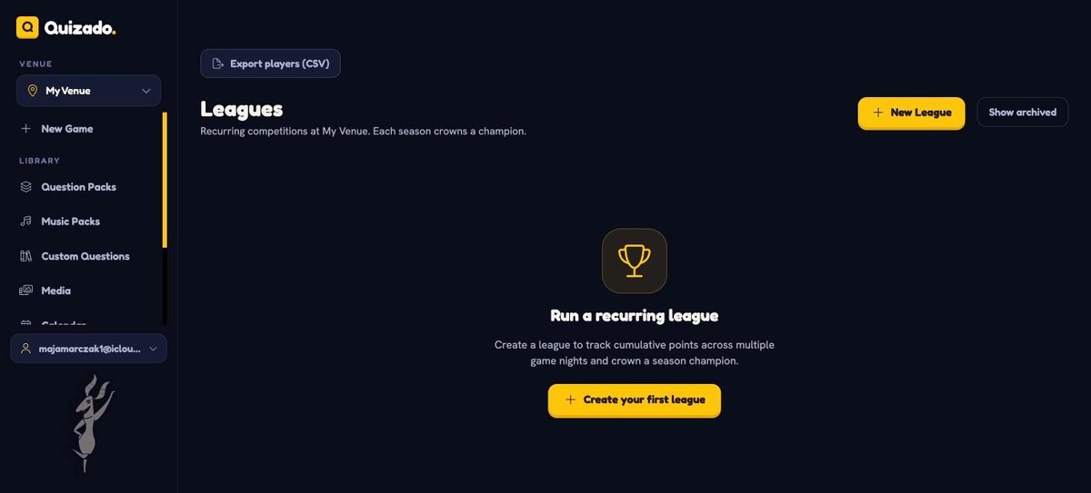The image size is (1091, 493).
Task: Toggle Show archived leagues
Action: (x=1023, y=113)
